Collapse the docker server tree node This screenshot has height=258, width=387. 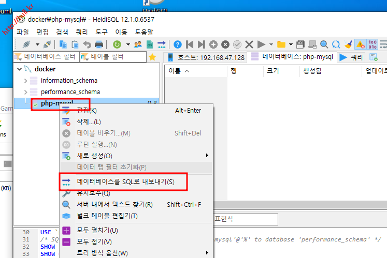(20, 69)
